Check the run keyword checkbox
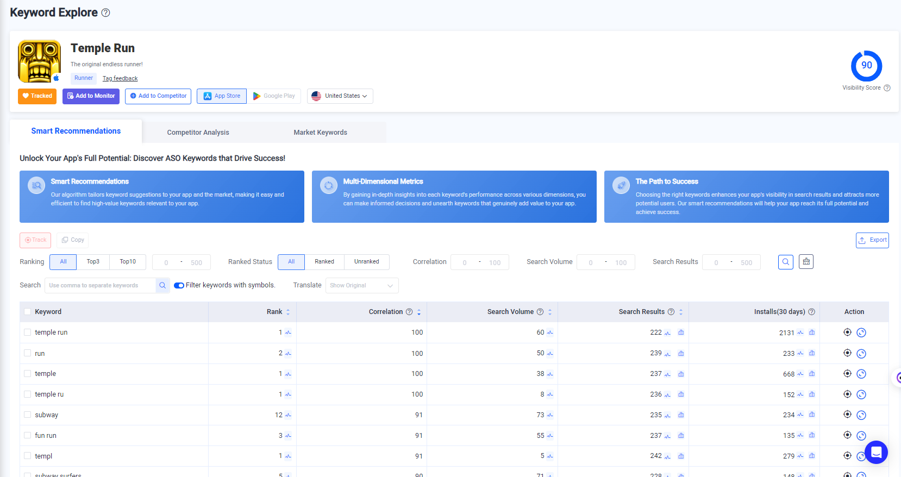This screenshot has width=901, height=477. (28, 353)
